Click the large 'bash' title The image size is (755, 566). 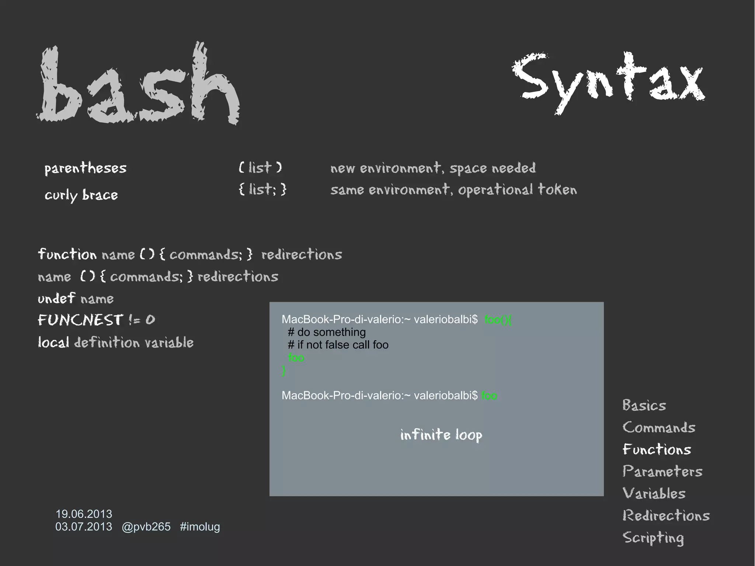(x=138, y=83)
